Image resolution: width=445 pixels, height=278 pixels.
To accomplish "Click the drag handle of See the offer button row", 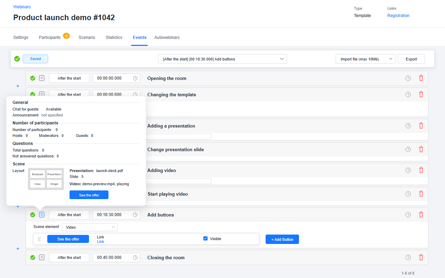I will click(x=39, y=239).
